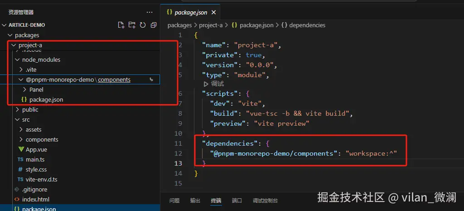The height and width of the screenshot is (211, 464).
Task: Collapse the node_modules folder
Action: click(x=18, y=59)
